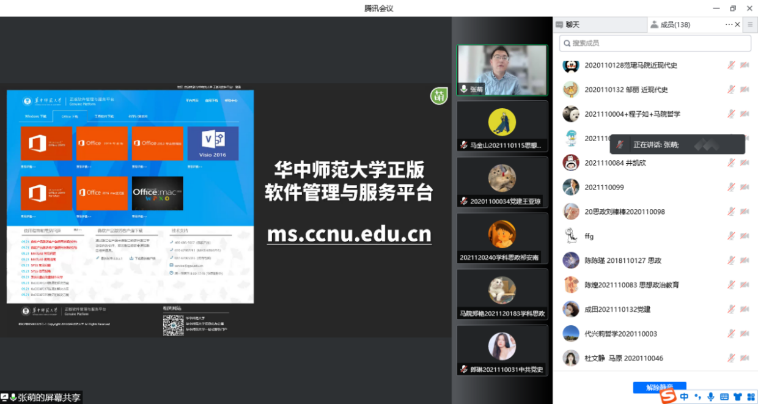Click camera icon beside member ffg
This screenshot has width=758, height=404.
point(745,237)
